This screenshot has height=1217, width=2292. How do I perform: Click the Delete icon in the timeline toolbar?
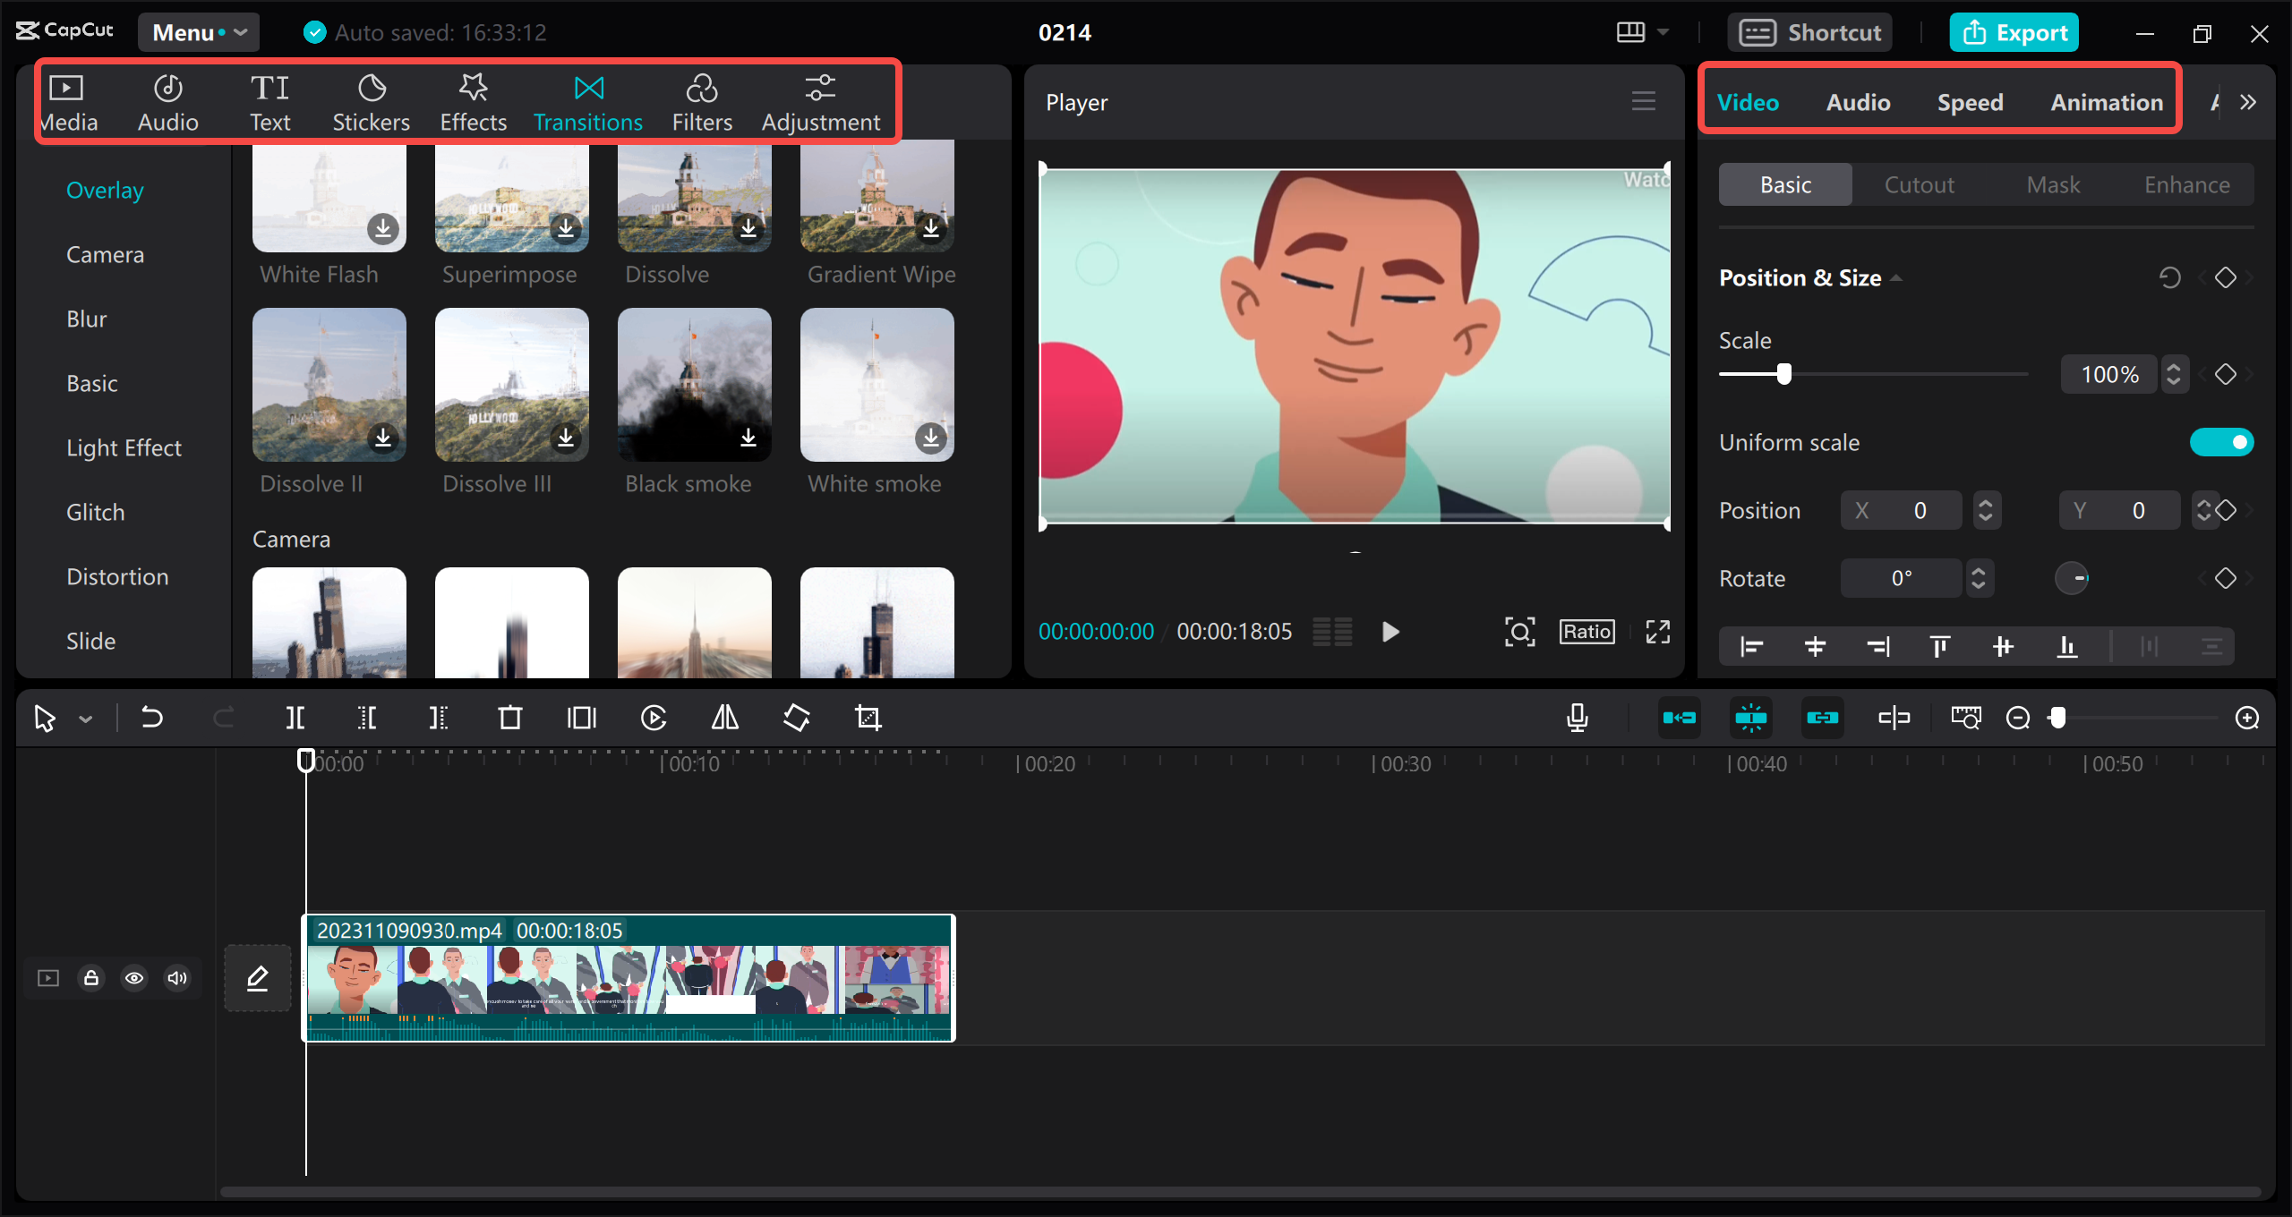point(510,717)
